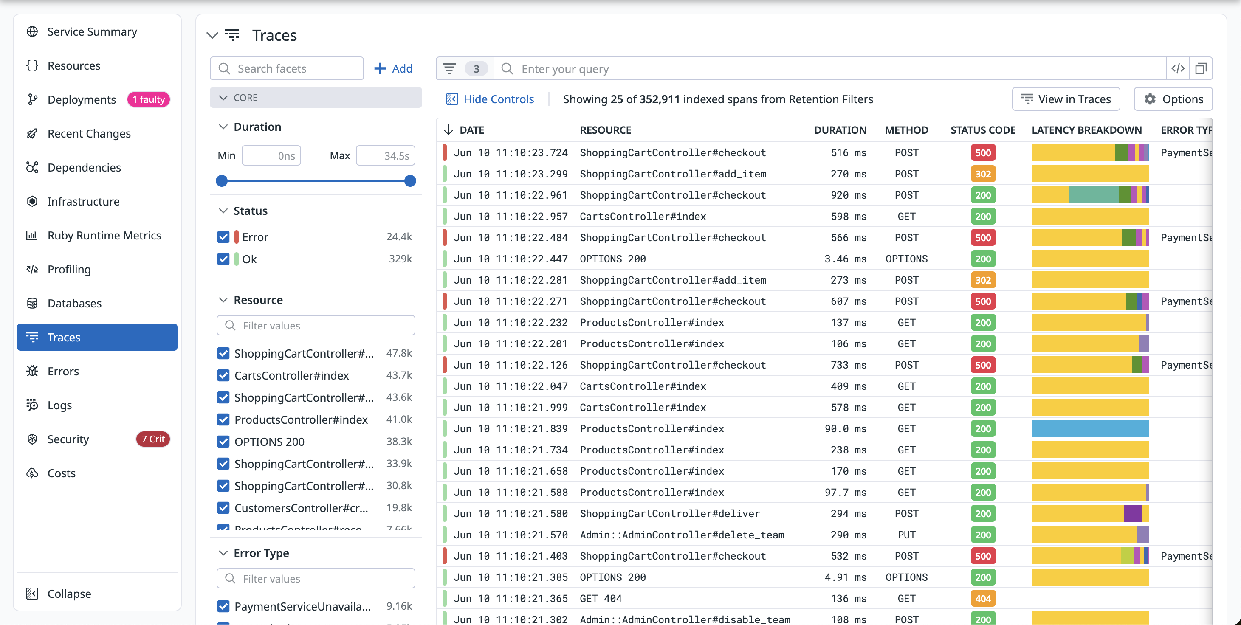Viewport: 1241px width, 625px height.
Task: Click the Ruby Runtime Metrics chart icon
Action: pyautogui.click(x=32, y=236)
